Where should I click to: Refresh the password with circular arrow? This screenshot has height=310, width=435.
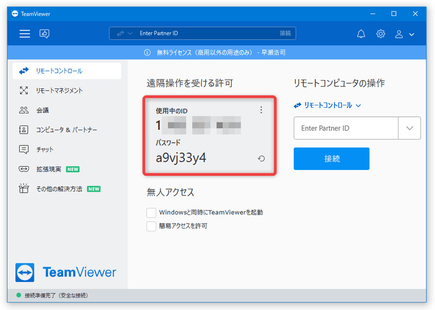point(261,158)
